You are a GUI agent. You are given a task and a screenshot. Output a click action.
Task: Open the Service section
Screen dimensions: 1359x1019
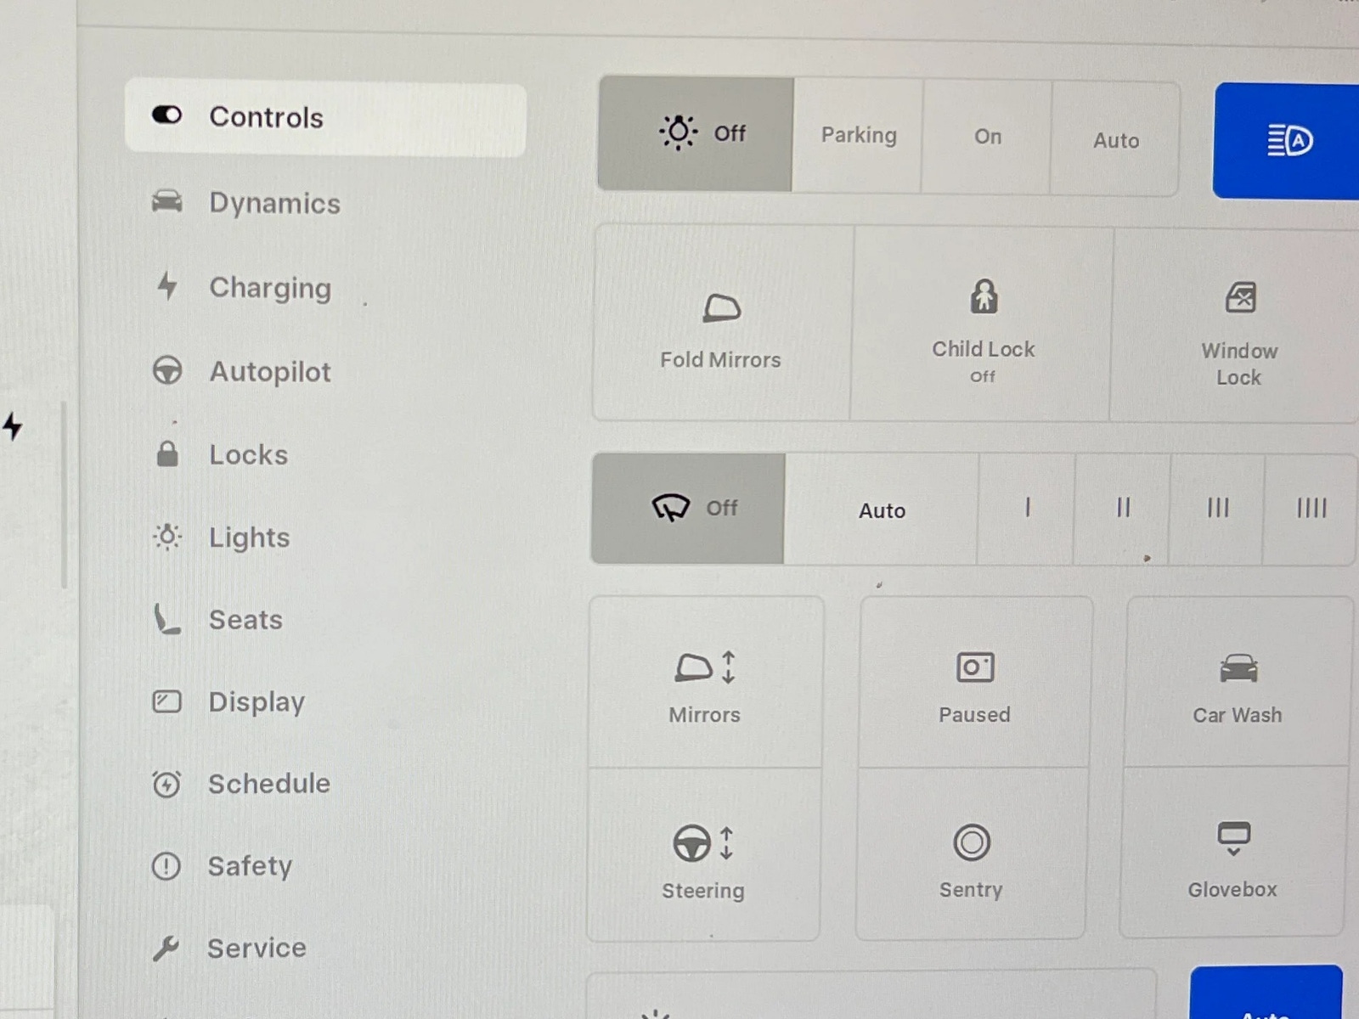click(256, 948)
